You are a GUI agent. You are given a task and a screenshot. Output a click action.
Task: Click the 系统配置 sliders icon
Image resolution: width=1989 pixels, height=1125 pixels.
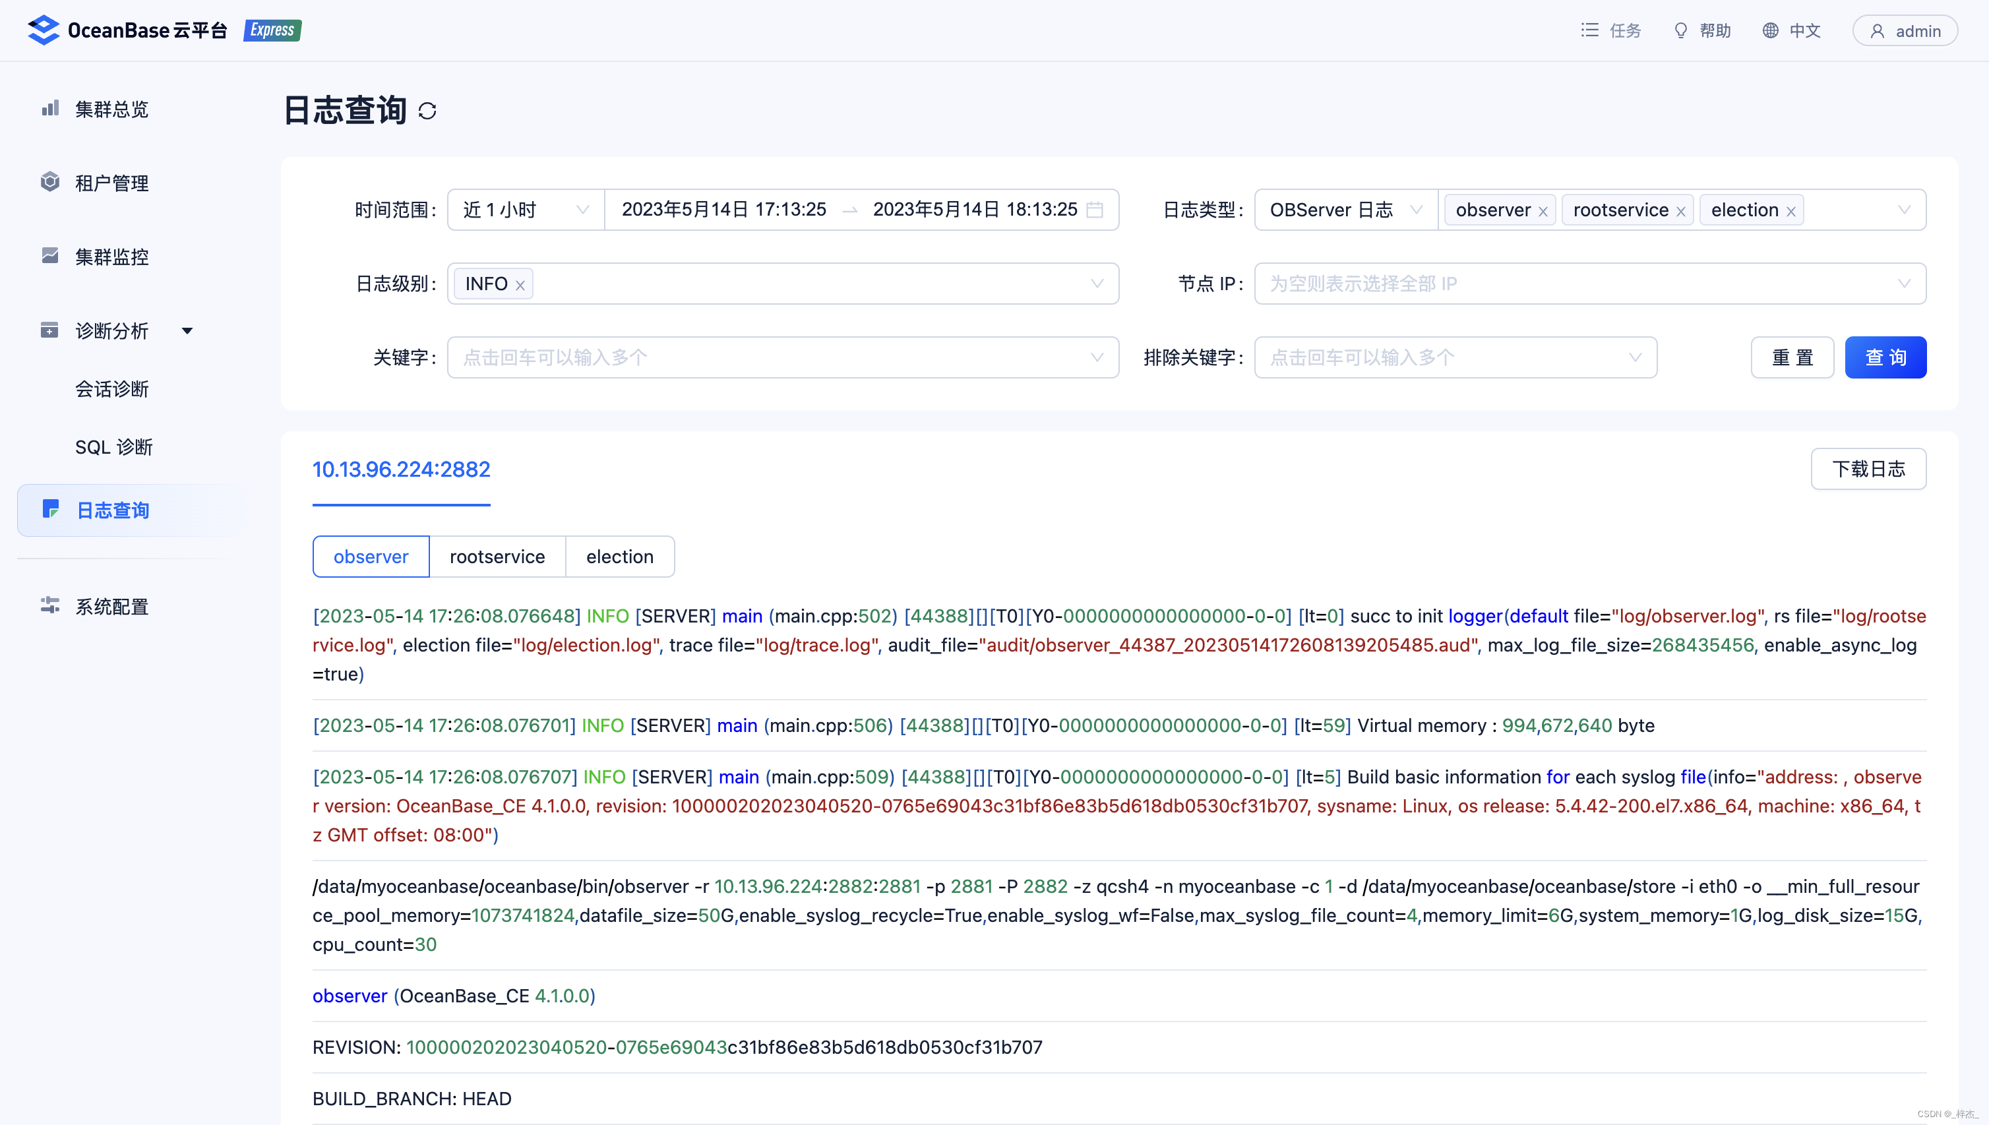tap(50, 605)
